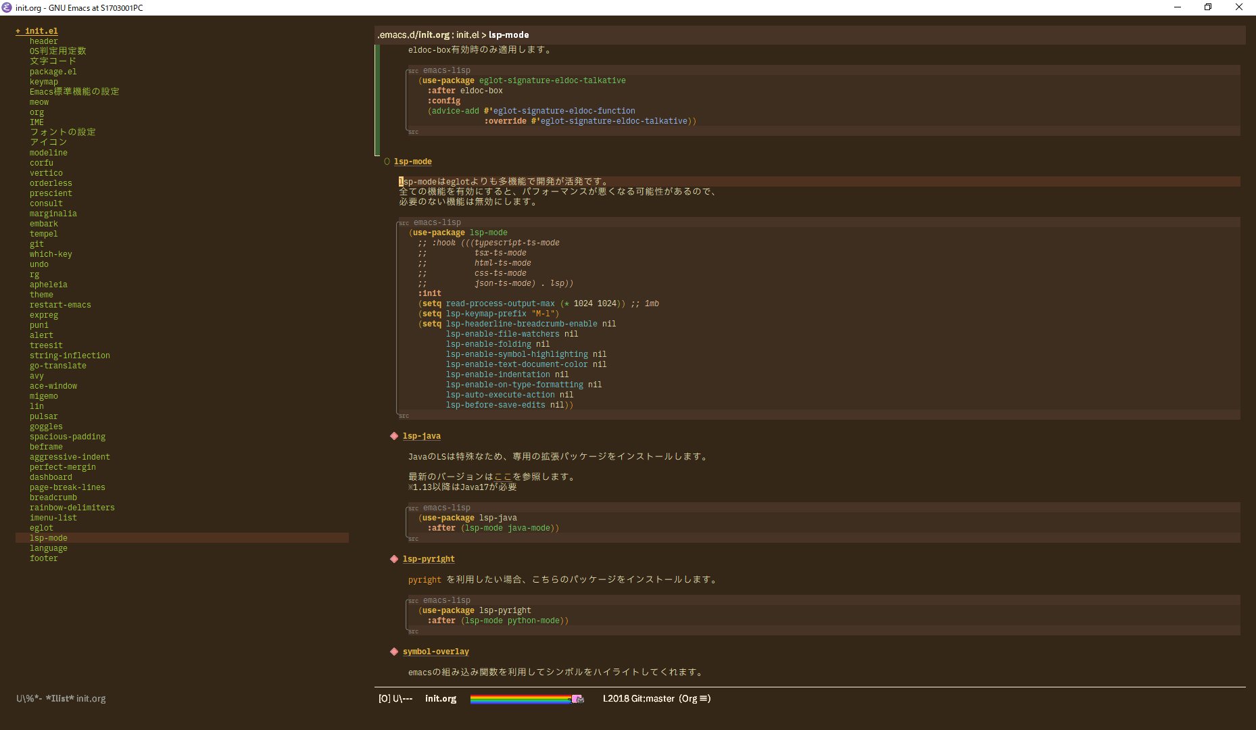Viewport: 1256px width, 730px height.
Task: Open the pyright hyperlink
Action: click(x=425, y=579)
